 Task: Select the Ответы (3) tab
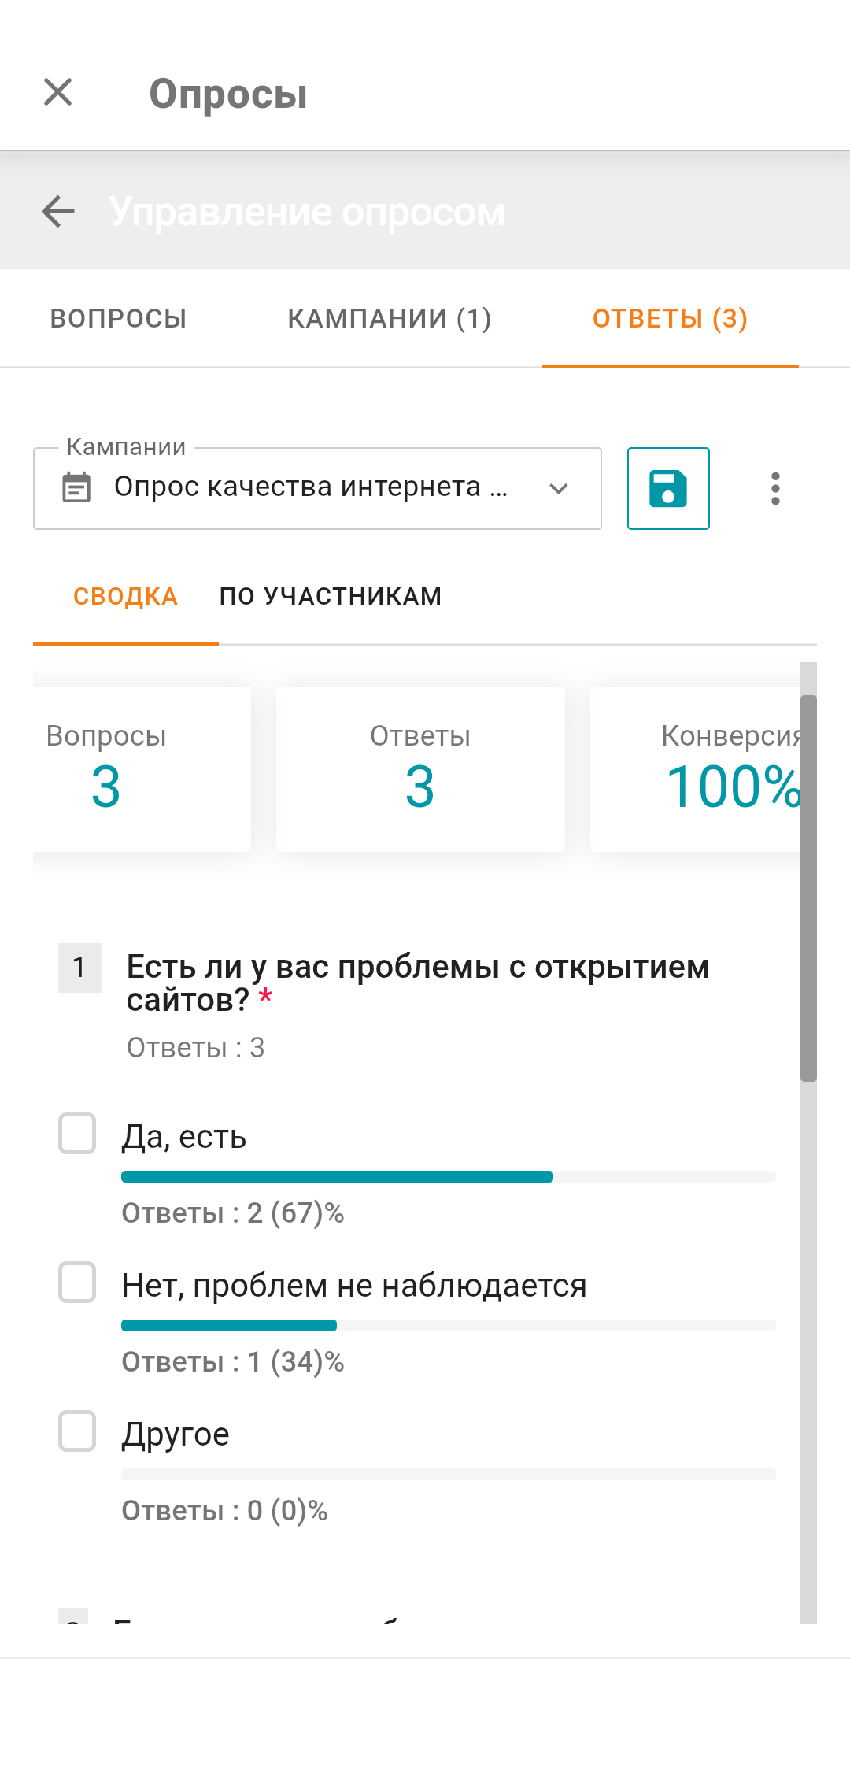670,318
